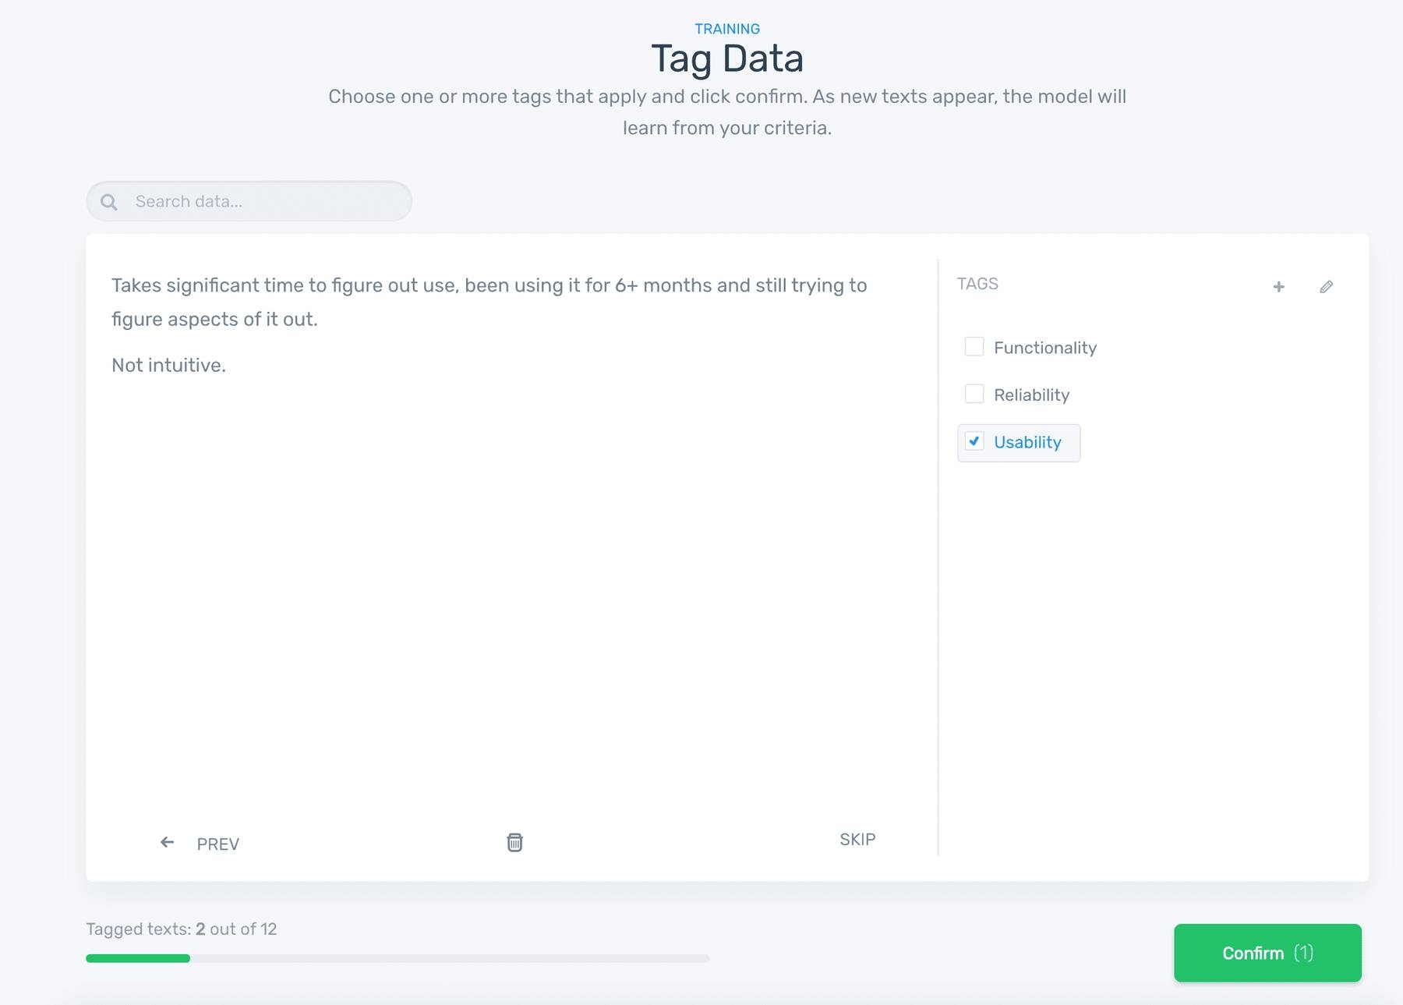This screenshot has height=1005, width=1403.
Task: Click the Usability tag label text
Action: [x=1027, y=443]
